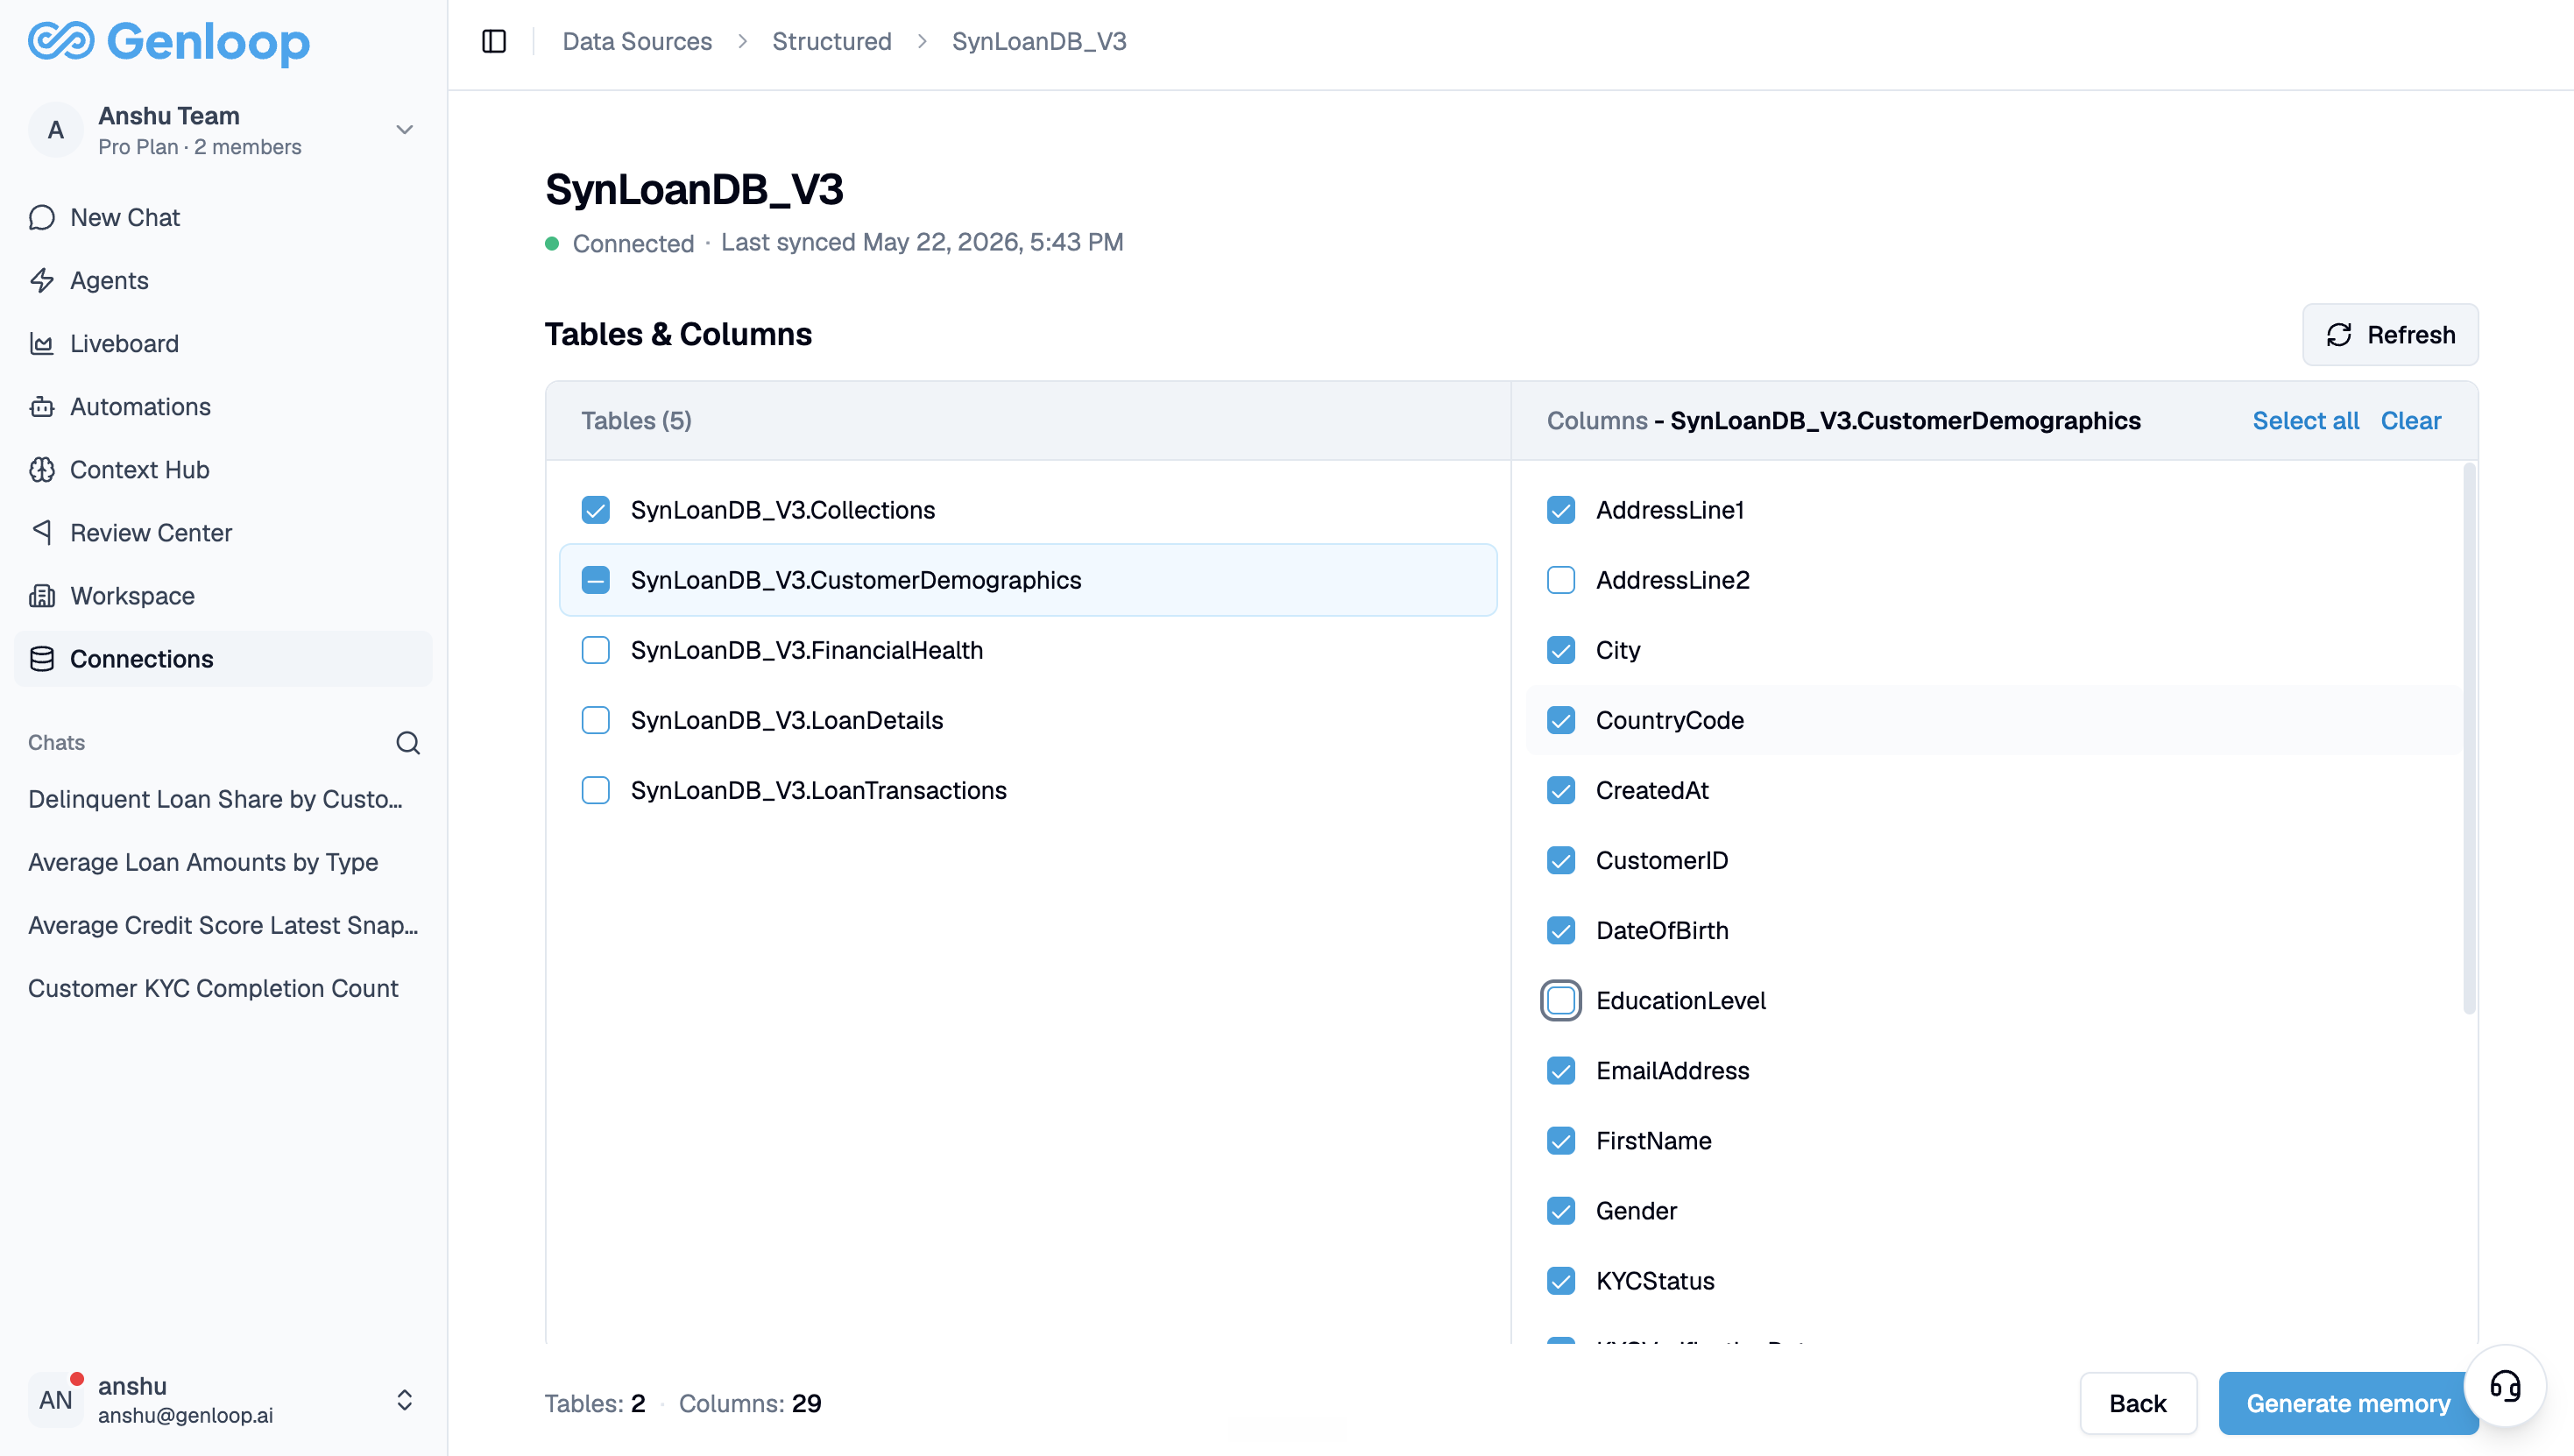Check the FinancialHealth table checkbox
Viewport: 2574px width, 1456px height.
[596, 650]
